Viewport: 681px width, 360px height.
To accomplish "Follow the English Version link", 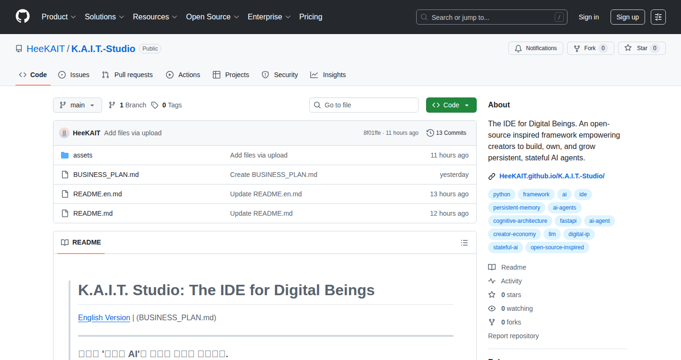I will click(104, 317).
